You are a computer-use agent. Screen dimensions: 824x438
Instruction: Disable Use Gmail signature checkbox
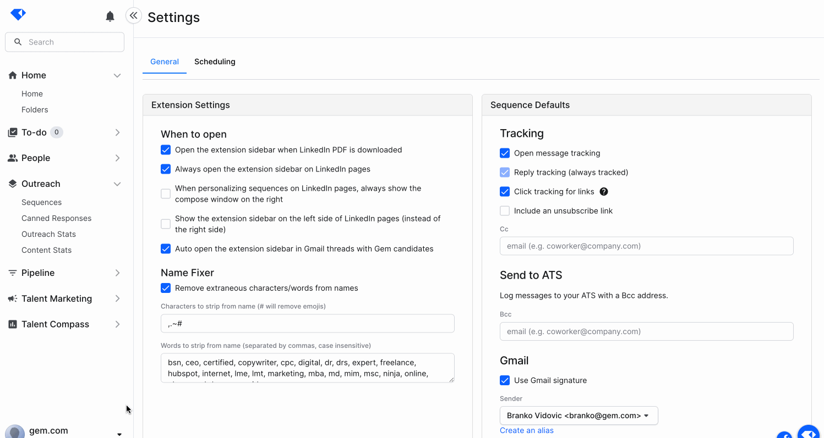point(505,380)
